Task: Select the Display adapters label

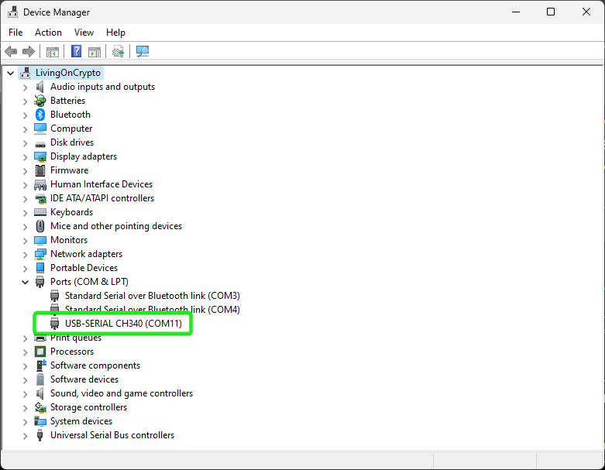Action: tap(84, 156)
